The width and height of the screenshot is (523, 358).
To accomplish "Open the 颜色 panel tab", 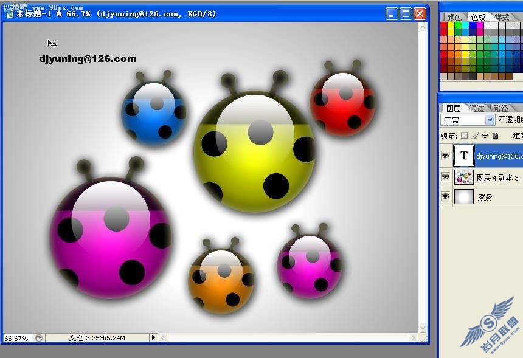I will click(454, 16).
